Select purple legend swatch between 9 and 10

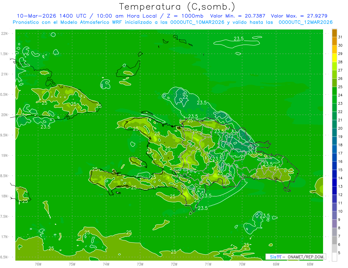[334, 216]
